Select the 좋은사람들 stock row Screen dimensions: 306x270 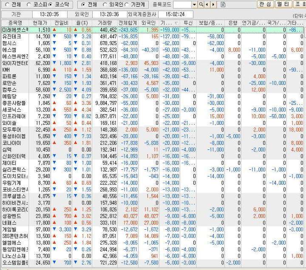coord(153,103)
